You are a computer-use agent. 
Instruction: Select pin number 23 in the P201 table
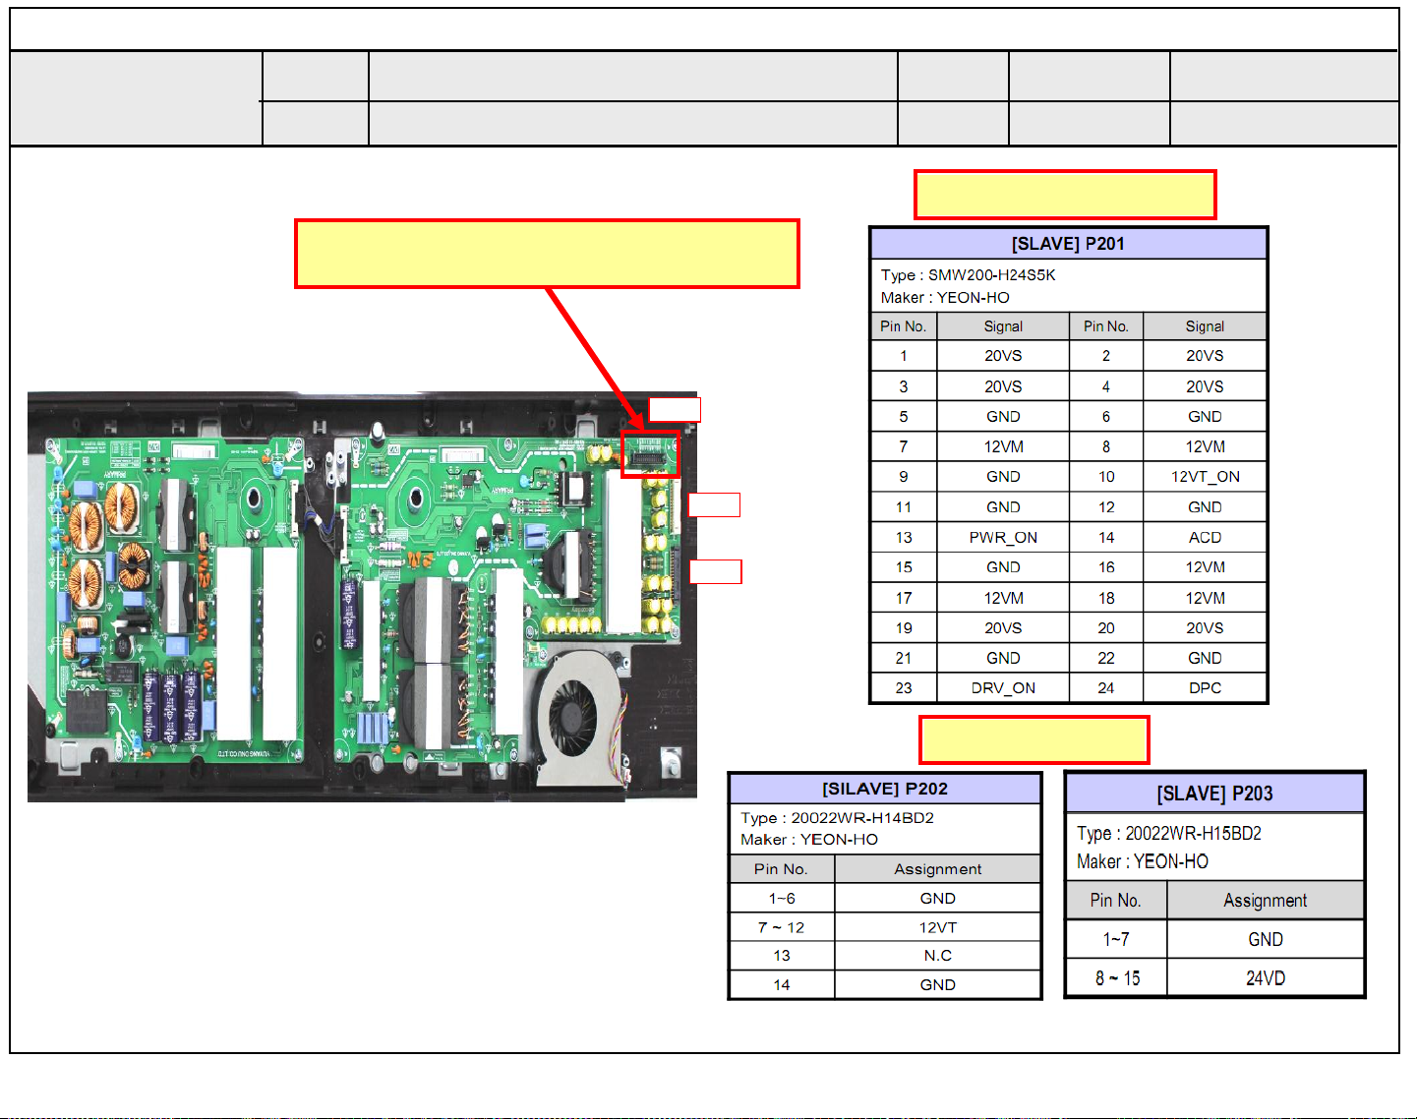tap(904, 688)
